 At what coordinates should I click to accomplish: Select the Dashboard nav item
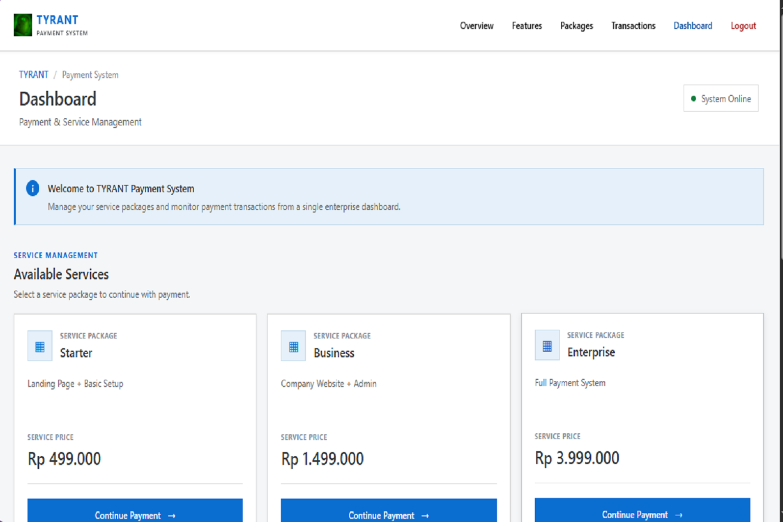coord(693,25)
